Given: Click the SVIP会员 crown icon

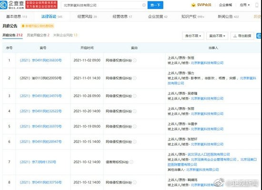Looking at the screenshot, I should click(193, 5).
